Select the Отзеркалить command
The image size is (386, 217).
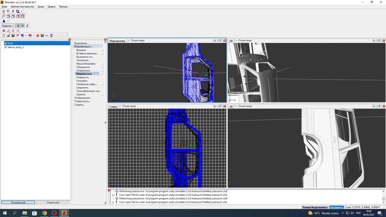[83, 71]
